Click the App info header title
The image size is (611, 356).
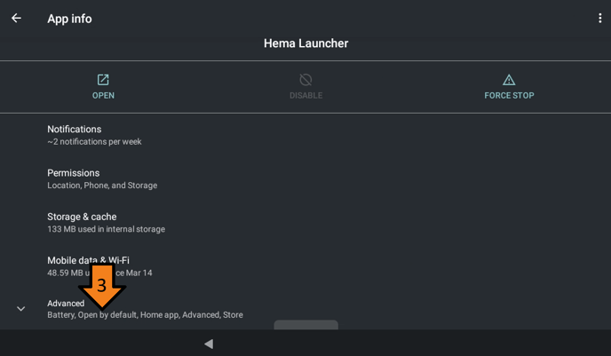tap(70, 19)
